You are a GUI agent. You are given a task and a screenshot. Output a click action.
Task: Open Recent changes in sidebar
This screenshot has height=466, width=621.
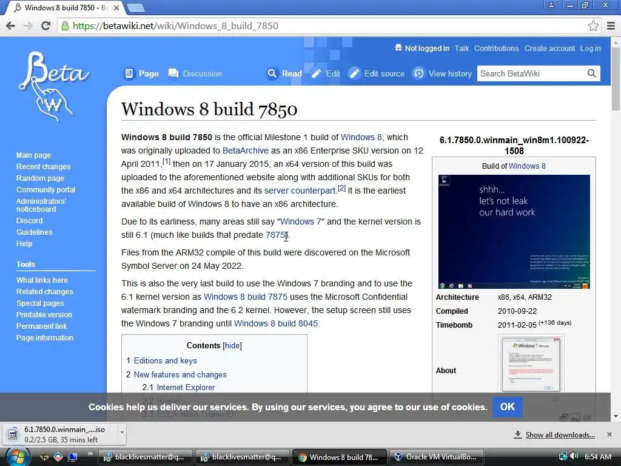click(x=43, y=166)
